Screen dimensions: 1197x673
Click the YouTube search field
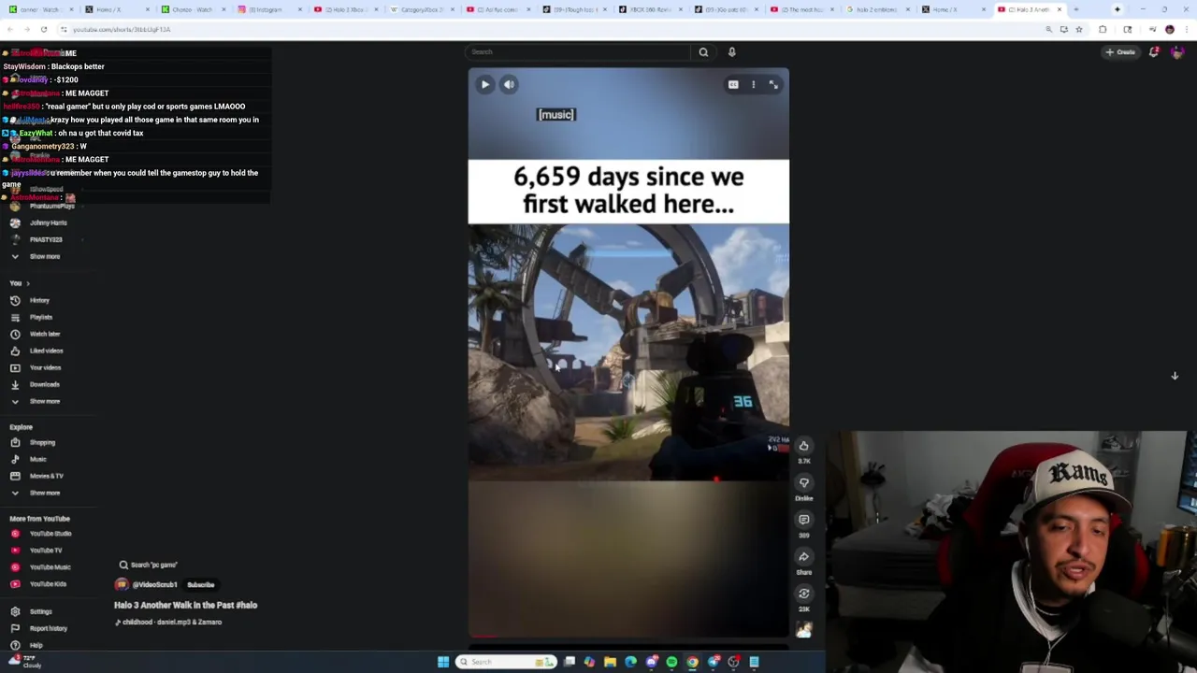tap(580, 52)
